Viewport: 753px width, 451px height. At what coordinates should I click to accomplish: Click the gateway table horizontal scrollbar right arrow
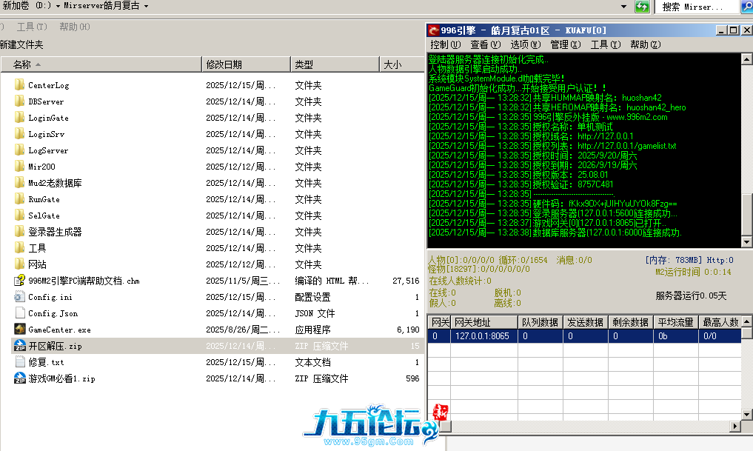[734, 427]
